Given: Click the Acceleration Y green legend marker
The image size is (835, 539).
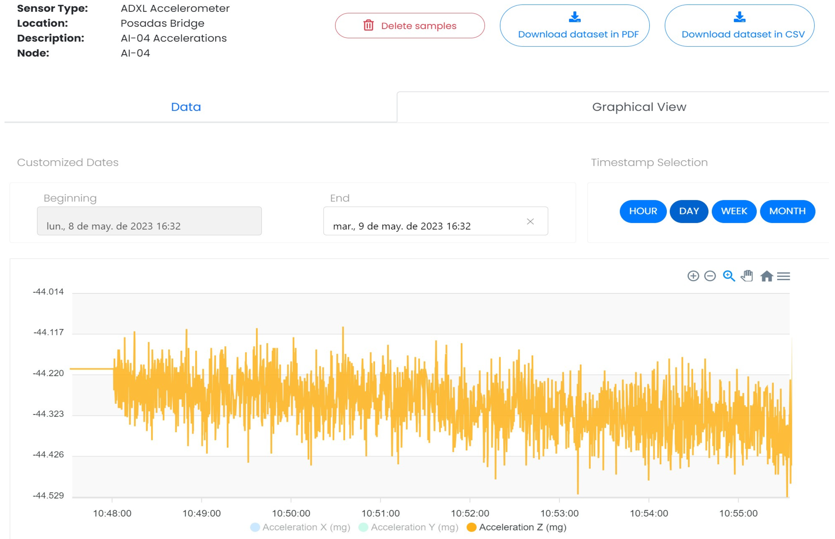Looking at the screenshot, I should 364,527.
